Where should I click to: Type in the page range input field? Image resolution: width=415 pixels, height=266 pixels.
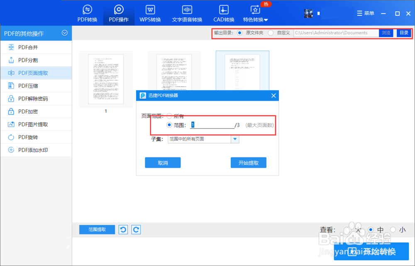[212, 124]
